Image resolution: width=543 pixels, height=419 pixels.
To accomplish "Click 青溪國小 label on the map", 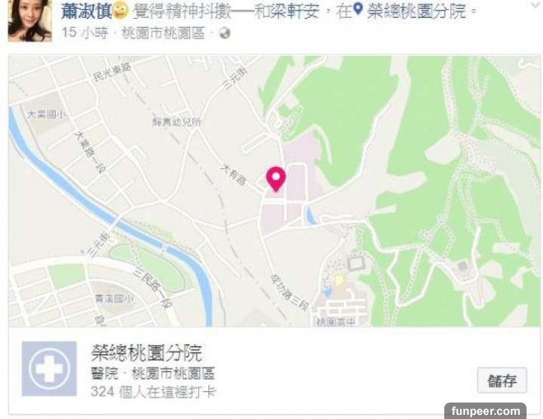I will click(114, 298).
